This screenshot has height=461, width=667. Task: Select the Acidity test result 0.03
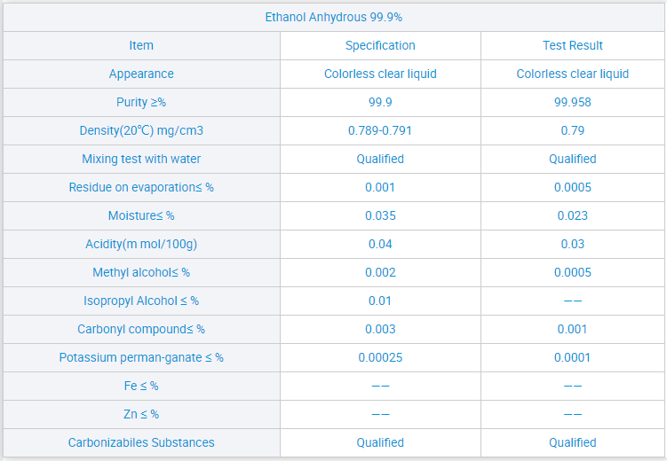(x=573, y=244)
